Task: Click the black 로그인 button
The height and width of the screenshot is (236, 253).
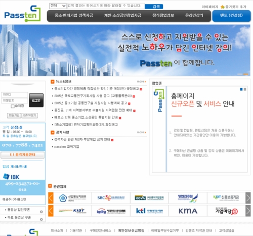Action: pos(36,100)
